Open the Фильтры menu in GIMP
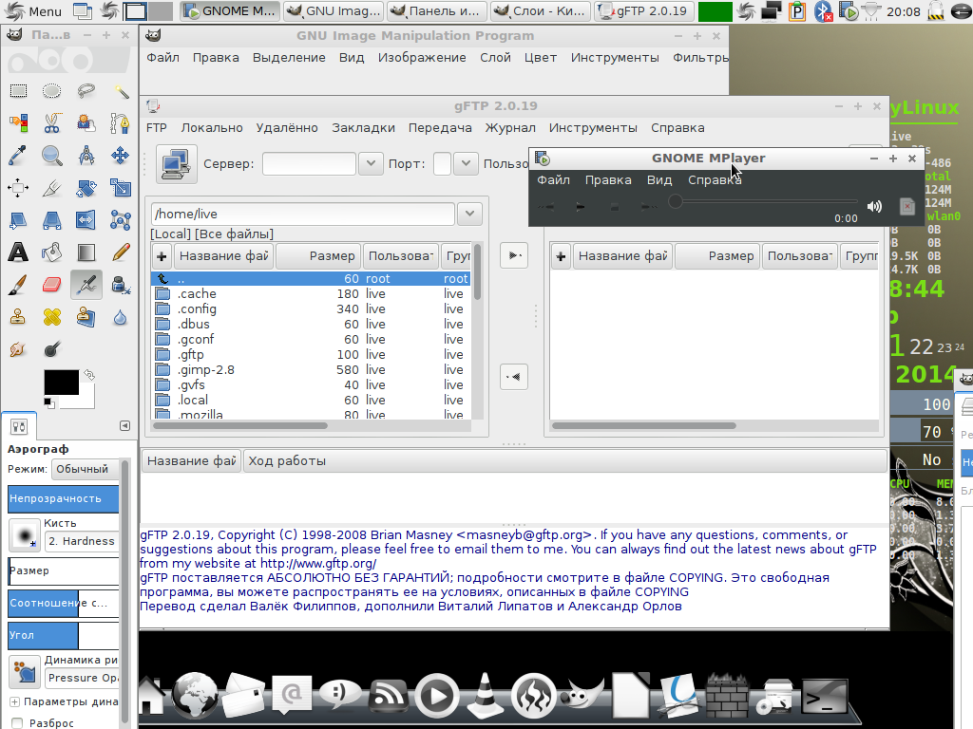 [x=700, y=58]
